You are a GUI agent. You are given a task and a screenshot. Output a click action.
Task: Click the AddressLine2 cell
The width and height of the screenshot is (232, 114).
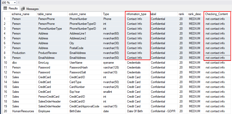[85, 38]
